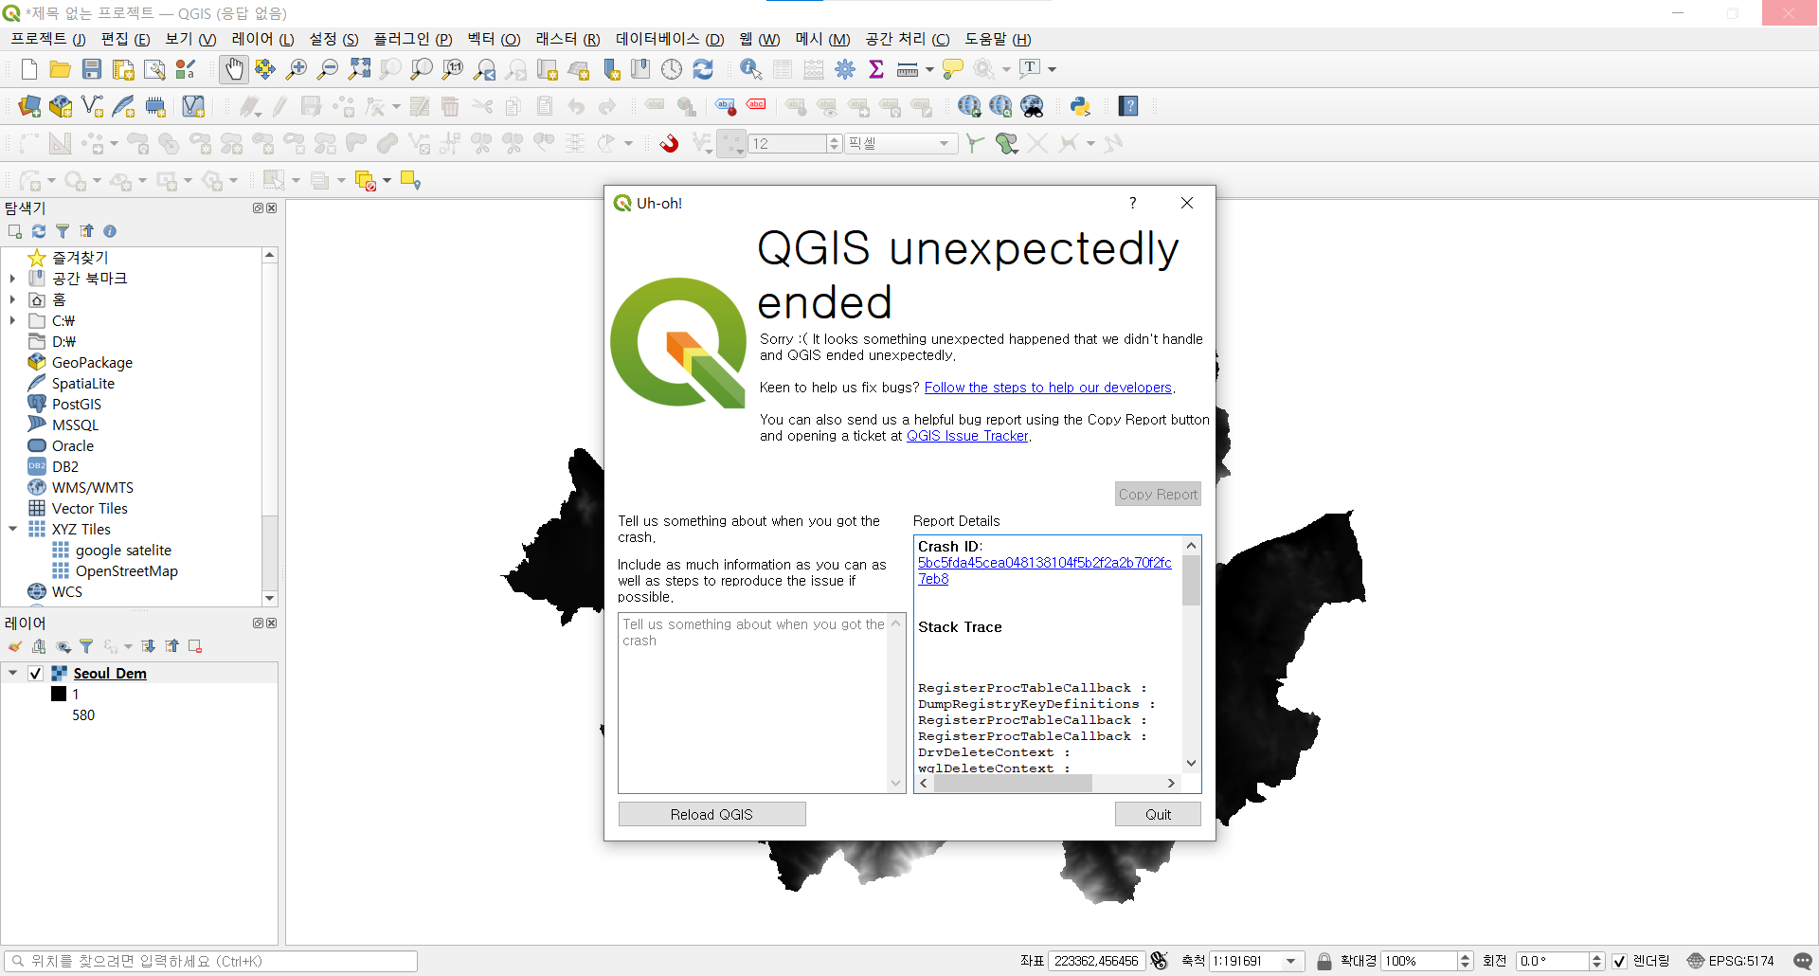
Task: Expand the 공간 북마크 tree node
Action: coord(13,279)
